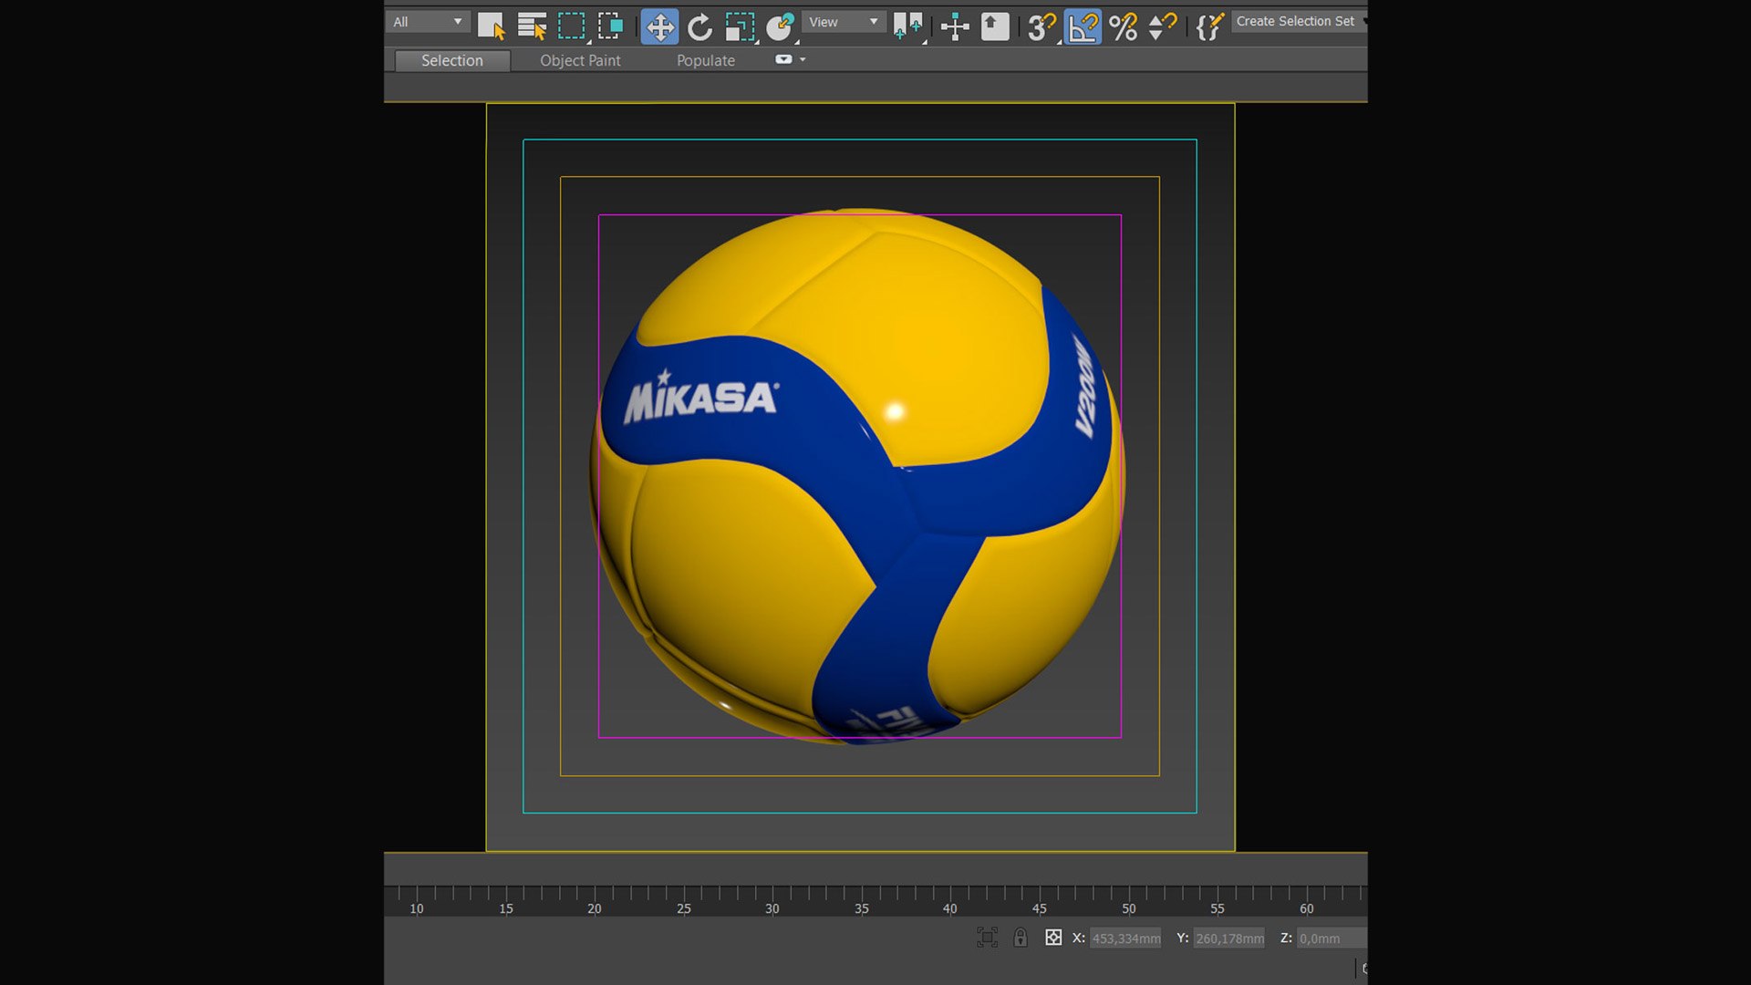
Task: Choose the Rectangular Selection Region tool
Action: coord(572,26)
